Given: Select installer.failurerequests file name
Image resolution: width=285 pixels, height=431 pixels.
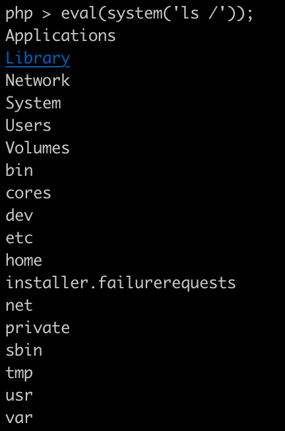Looking at the screenshot, I should click(x=121, y=283).
